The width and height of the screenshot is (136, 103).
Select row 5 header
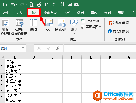(x=2, y=81)
